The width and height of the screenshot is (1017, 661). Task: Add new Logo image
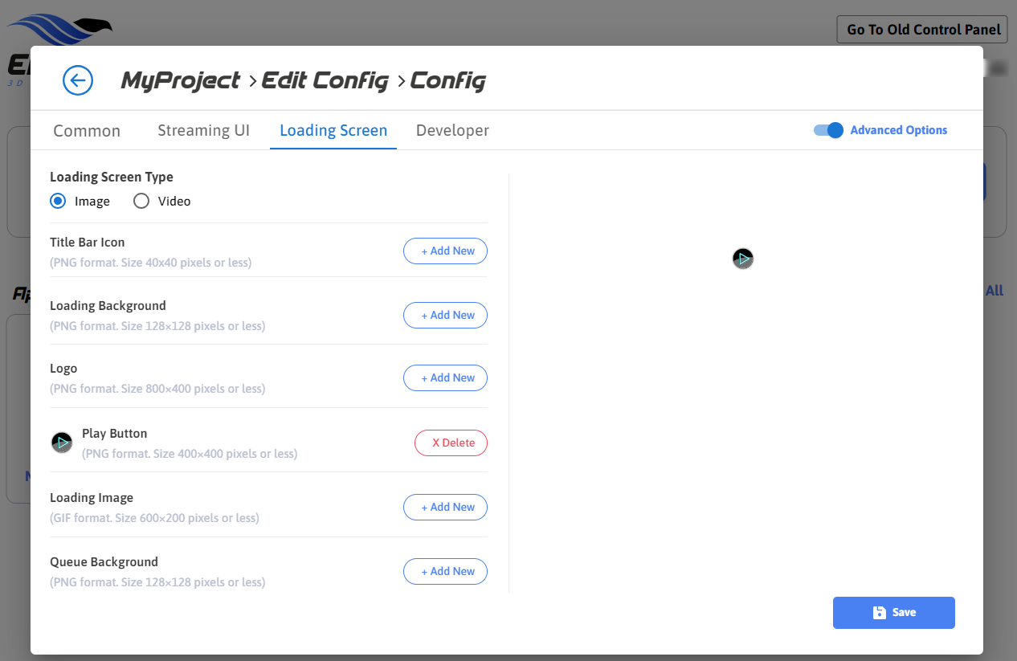coord(445,378)
